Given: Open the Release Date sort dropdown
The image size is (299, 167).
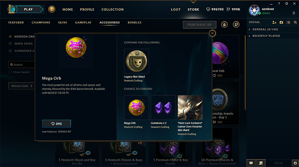Looking at the screenshot, I should coord(22,86).
